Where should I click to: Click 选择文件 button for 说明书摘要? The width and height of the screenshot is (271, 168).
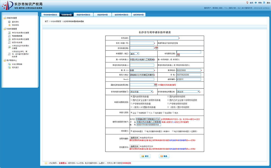pyautogui.click(x=134, y=138)
